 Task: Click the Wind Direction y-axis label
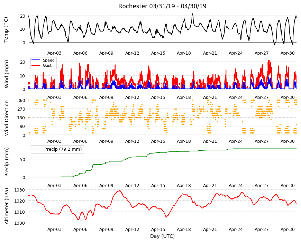pos(7,118)
